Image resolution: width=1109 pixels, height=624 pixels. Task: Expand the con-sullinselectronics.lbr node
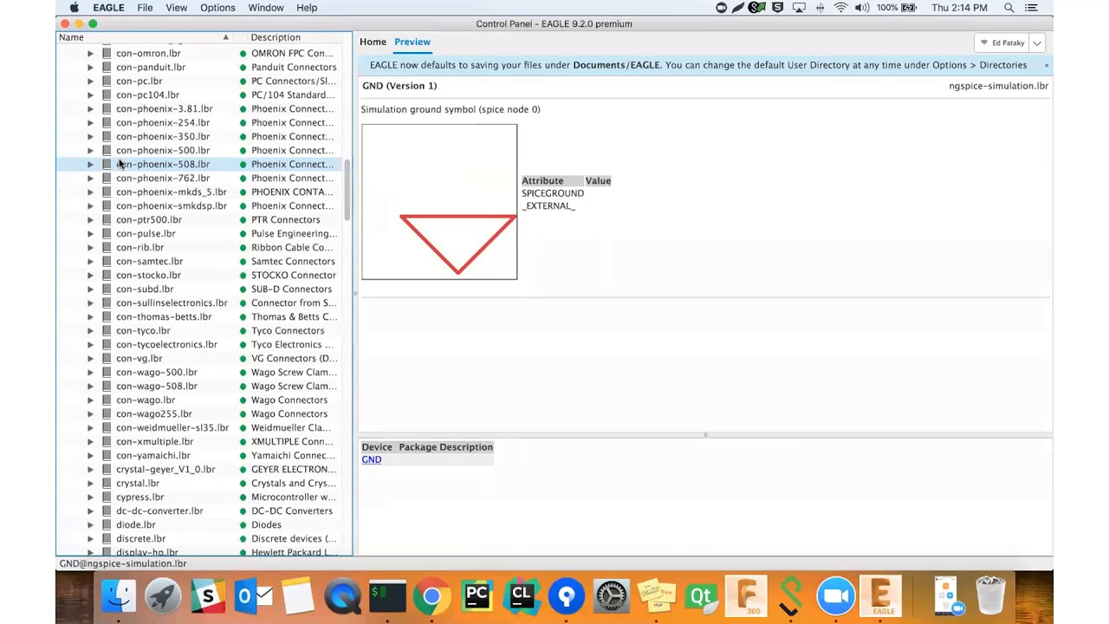coord(90,302)
